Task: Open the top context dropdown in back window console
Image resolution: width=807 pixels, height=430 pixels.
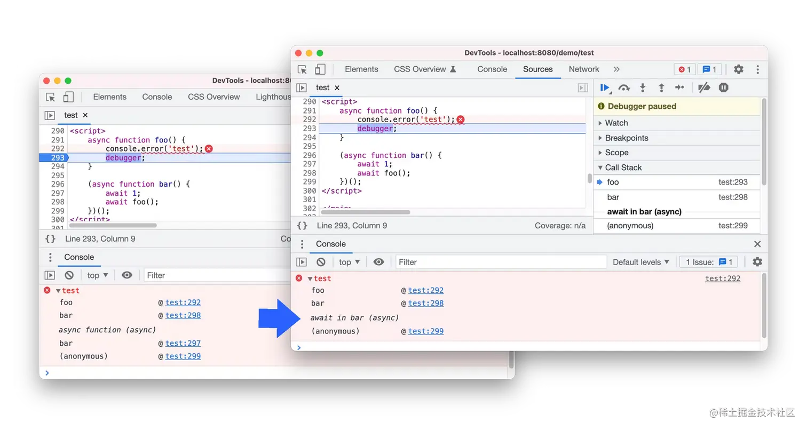Action: coord(98,275)
